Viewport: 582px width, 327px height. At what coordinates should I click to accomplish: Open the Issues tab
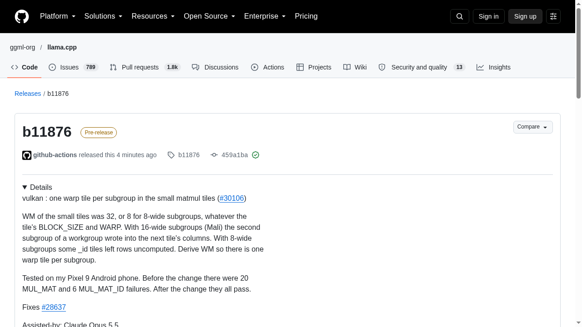tap(73, 67)
